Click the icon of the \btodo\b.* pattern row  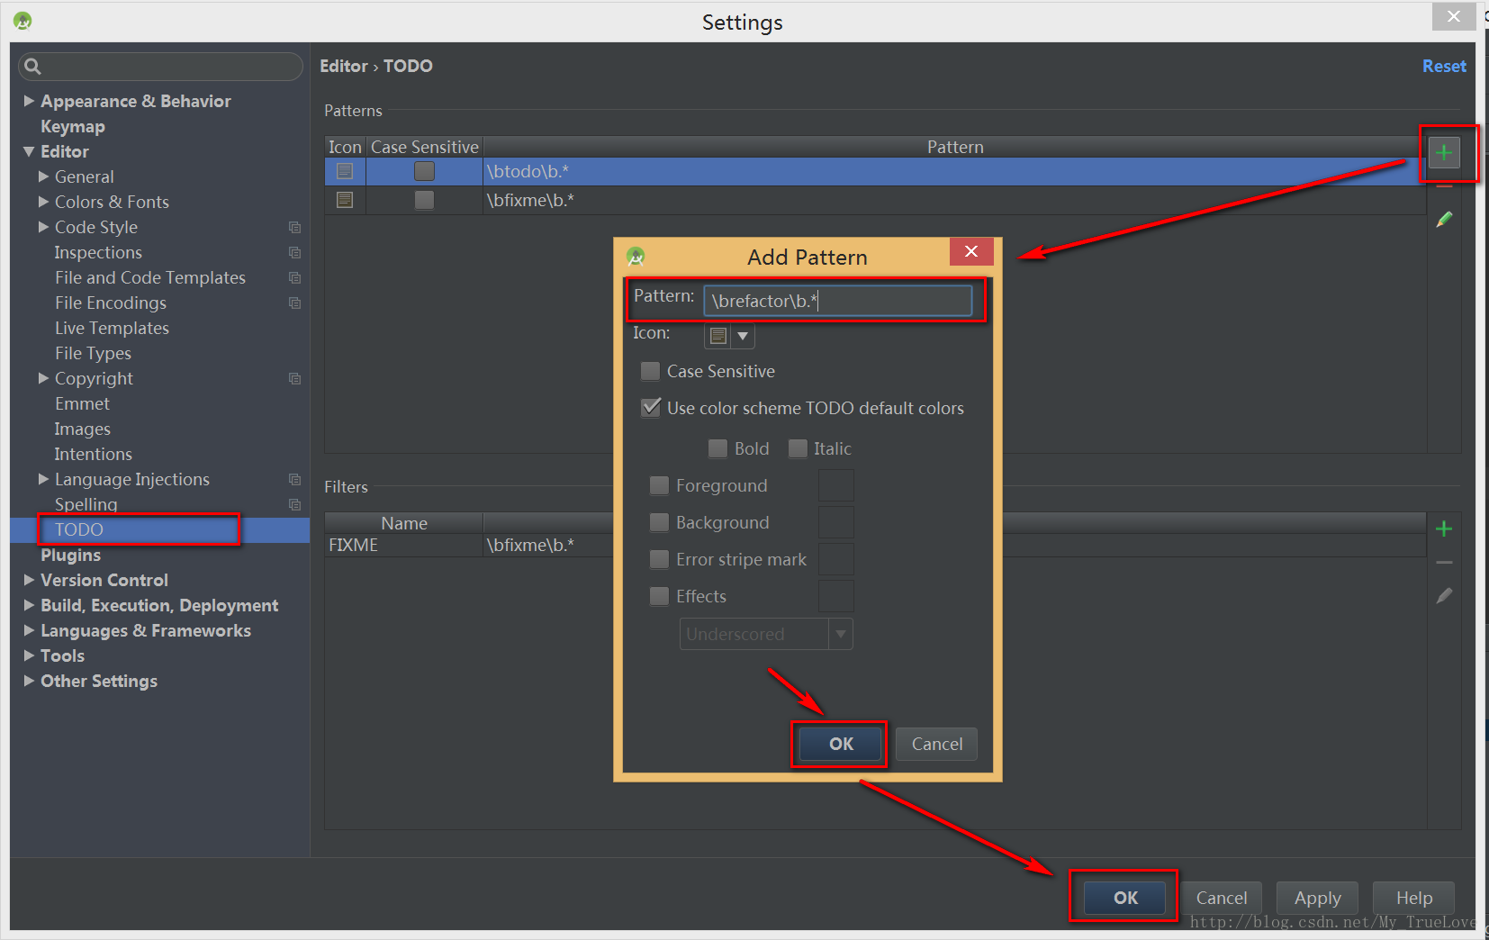point(345,171)
